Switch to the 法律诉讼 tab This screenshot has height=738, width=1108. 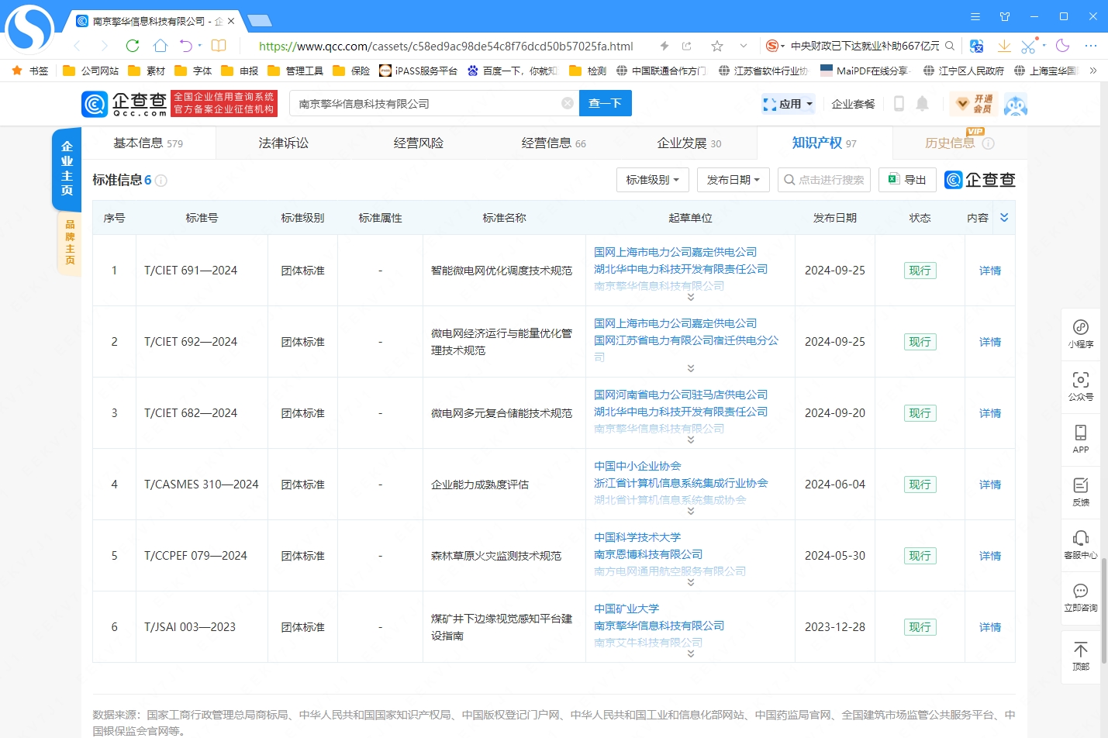coord(283,143)
